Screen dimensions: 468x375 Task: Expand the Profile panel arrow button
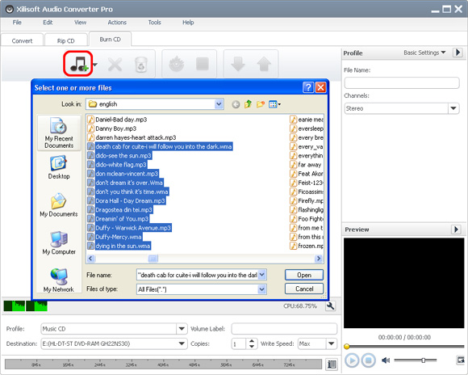point(458,53)
